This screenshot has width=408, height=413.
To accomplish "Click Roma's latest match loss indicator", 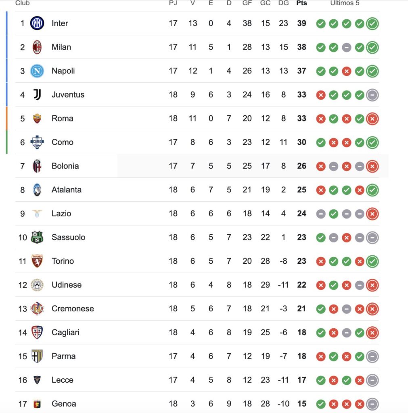I will (372, 119).
